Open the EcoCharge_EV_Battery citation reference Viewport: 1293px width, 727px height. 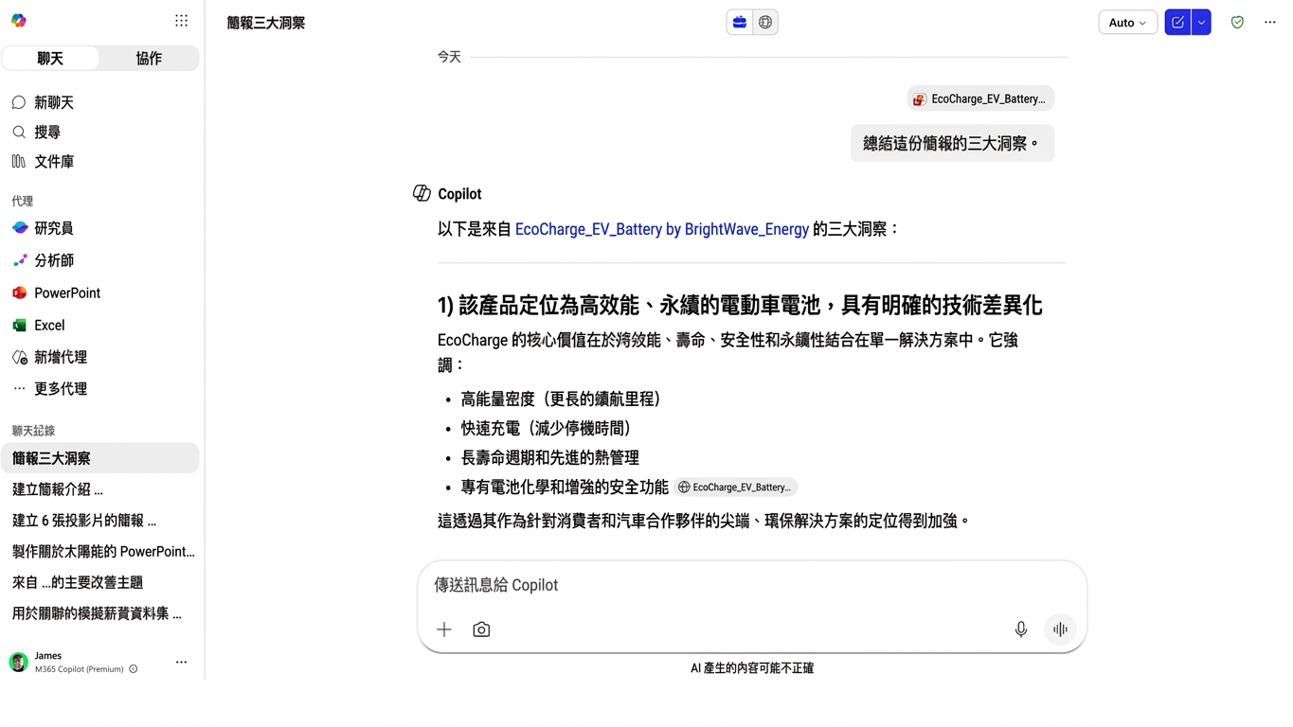(x=736, y=488)
